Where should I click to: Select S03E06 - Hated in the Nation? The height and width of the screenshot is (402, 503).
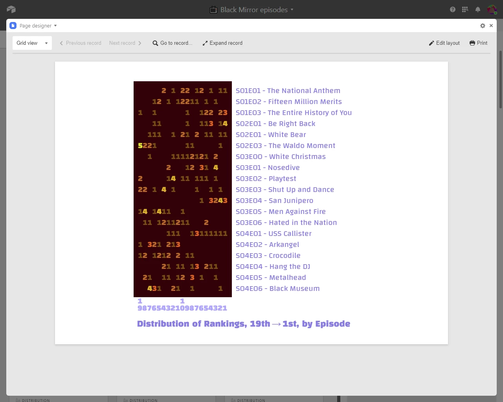click(286, 223)
